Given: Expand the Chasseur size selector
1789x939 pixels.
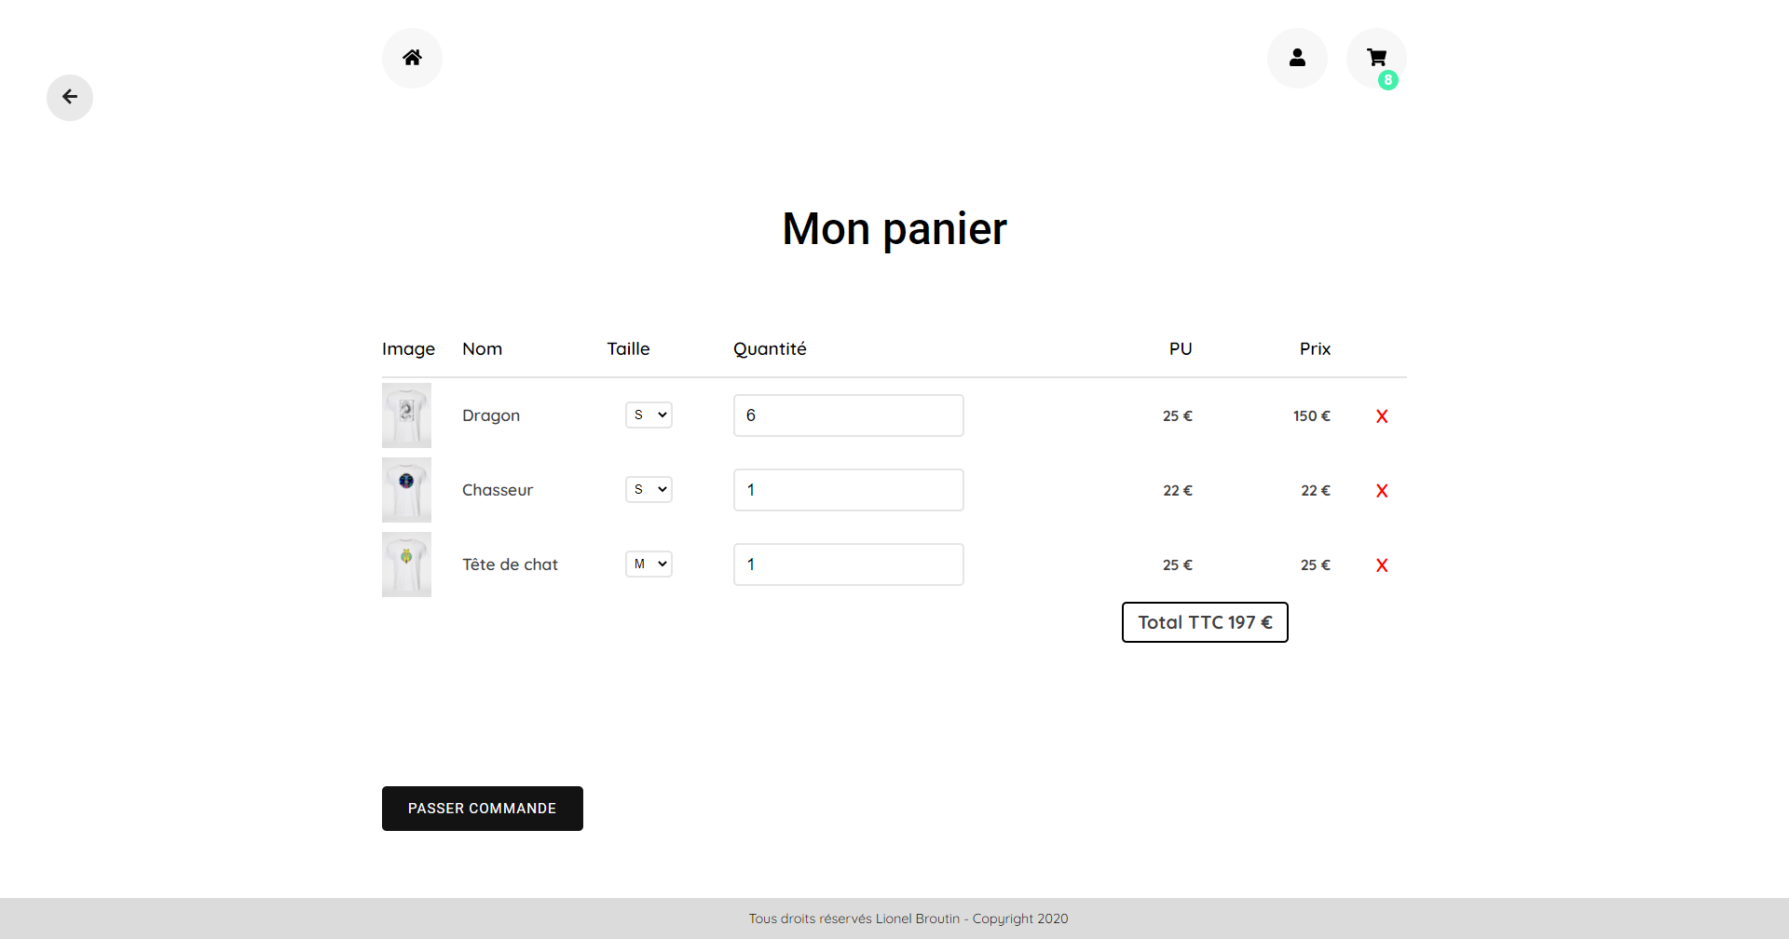Looking at the screenshot, I should click(649, 490).
